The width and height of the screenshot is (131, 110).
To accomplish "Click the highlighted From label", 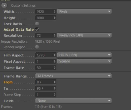I will pos(8,82).
